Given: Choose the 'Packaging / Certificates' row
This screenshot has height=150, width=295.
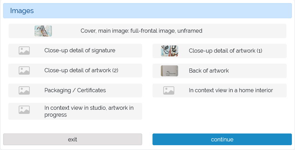Looking at the screenshot, I should pos(75,90).
